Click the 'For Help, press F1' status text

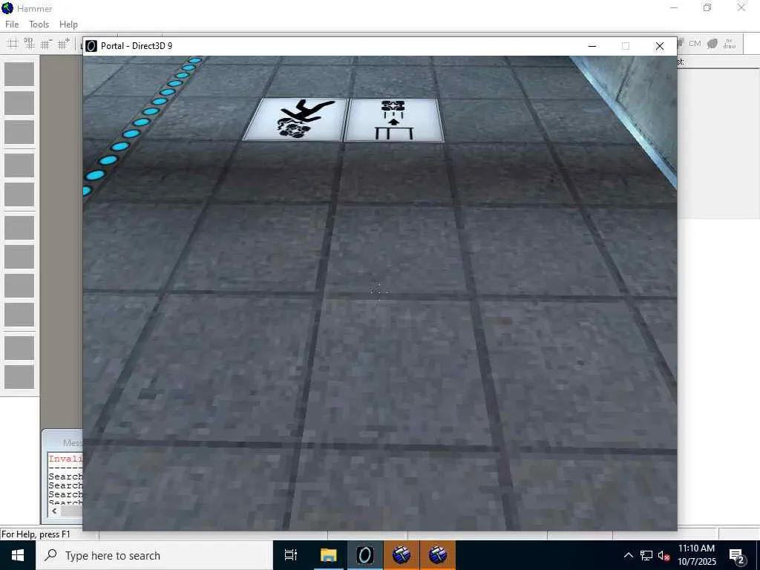tap(36, 534)
